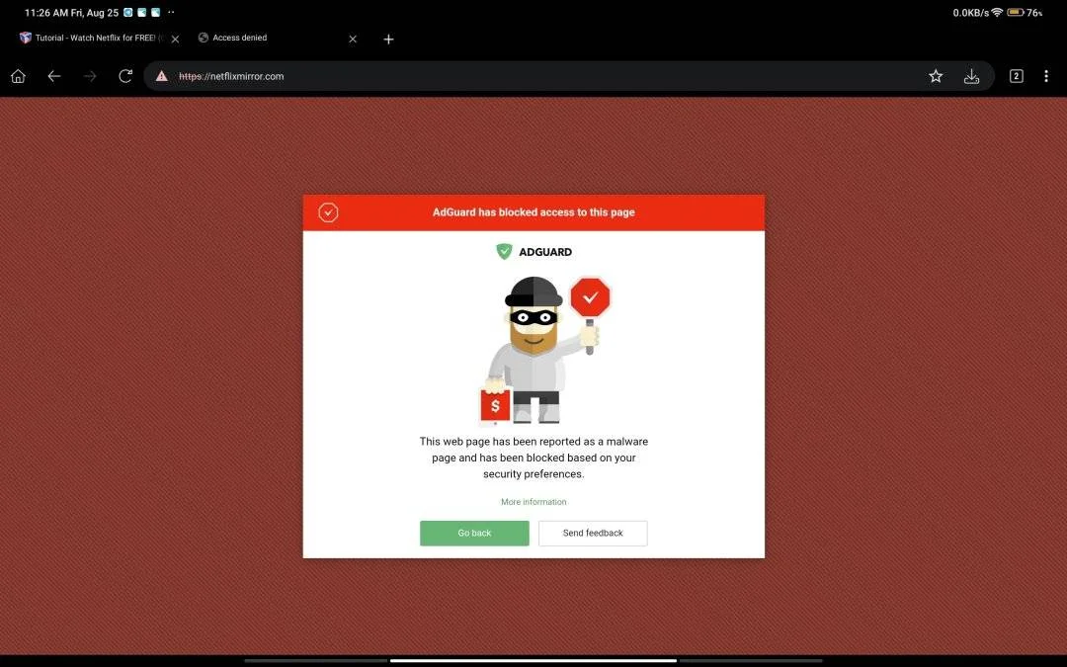Click the insecure site warning triangle
This screenshot has height=667, width=1067.
161,76
